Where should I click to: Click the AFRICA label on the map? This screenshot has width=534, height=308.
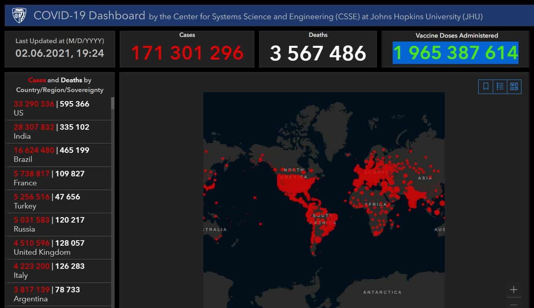coord(376,204)
